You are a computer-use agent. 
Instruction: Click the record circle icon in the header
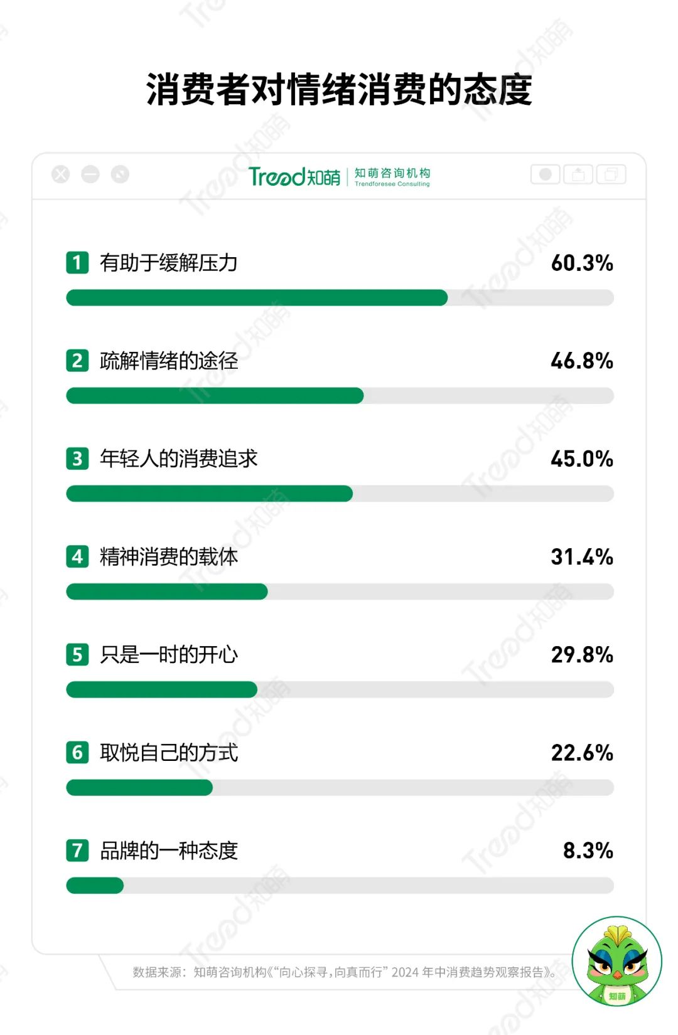click(546, 174)
